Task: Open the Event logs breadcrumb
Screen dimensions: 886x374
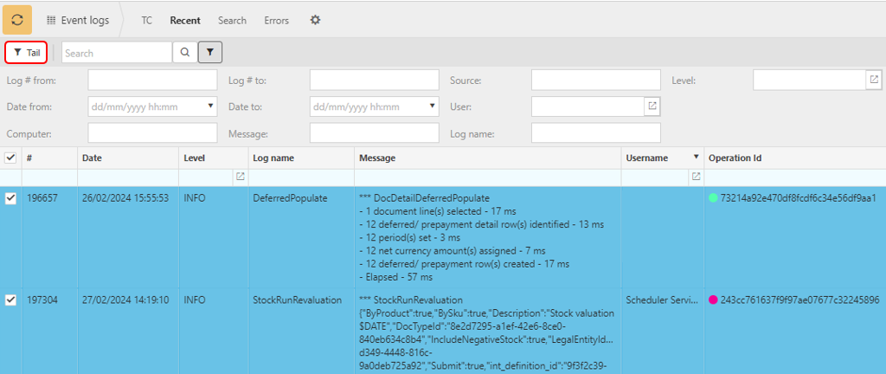Action: point(77,20)
